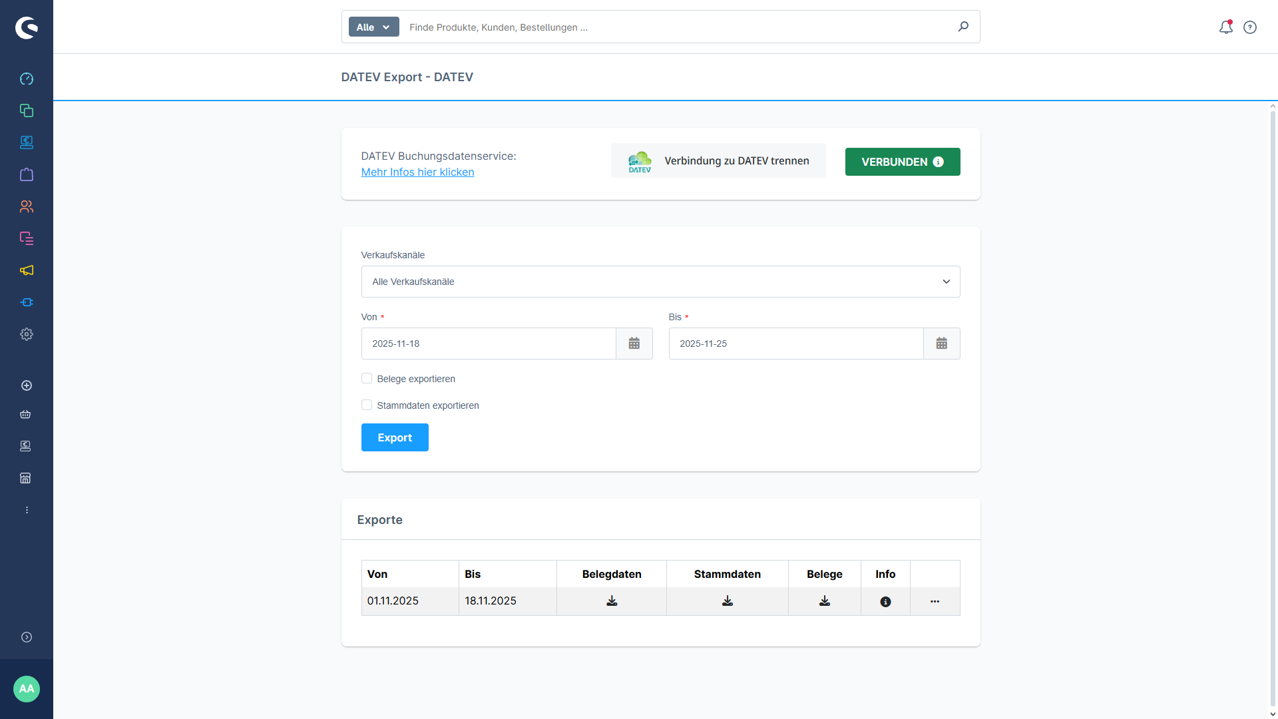Image resolution: width=1278 pixels, height=719 pixels.
Task: Open the Marketing megaphone icon
Action: [27, 270]
